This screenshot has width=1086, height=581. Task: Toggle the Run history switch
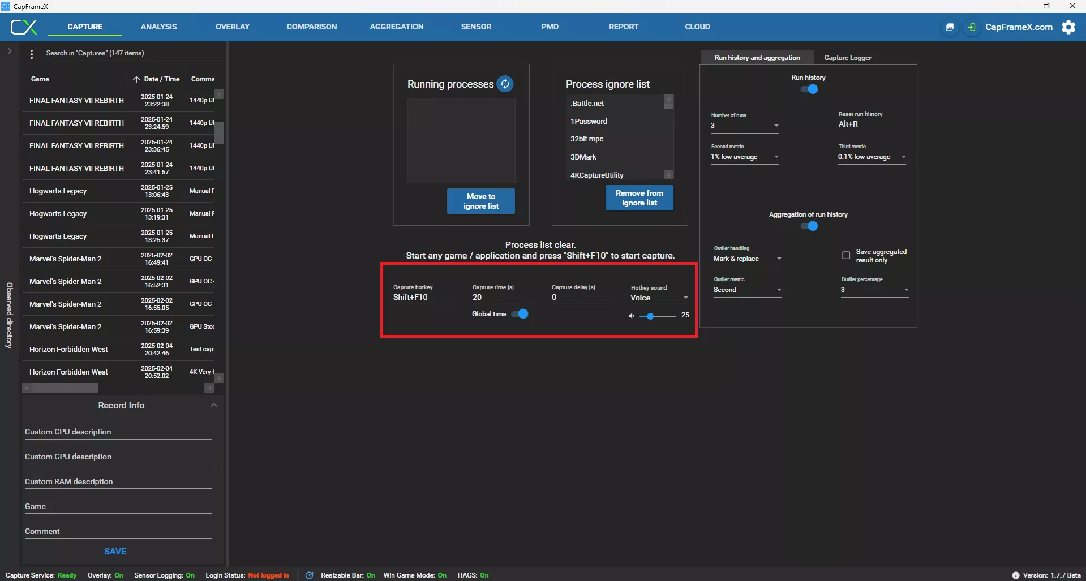tap(809, 89)
